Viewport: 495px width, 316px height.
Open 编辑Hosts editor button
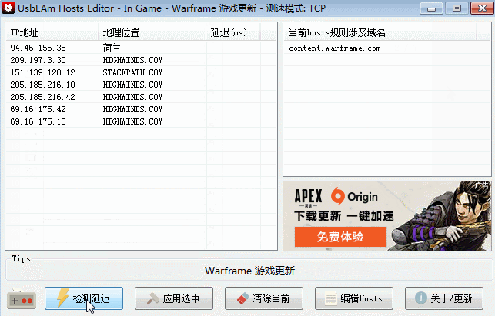pyautogui.click(x=353, y=298)
